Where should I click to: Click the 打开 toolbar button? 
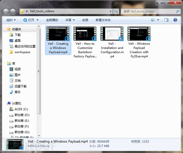[29, 20]
